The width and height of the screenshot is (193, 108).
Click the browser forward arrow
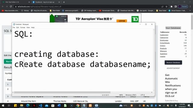[7, 7]
